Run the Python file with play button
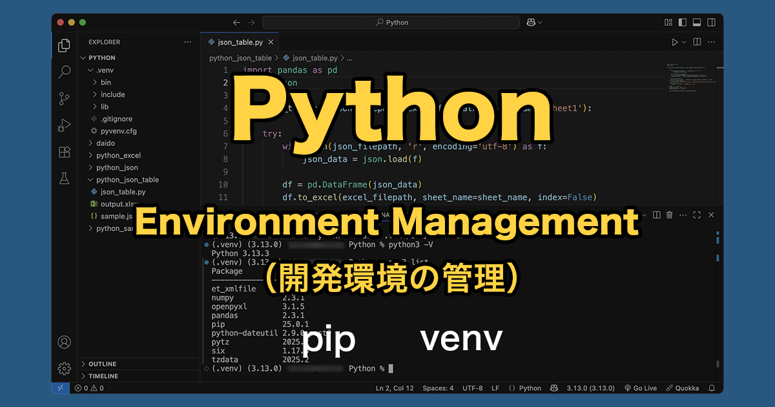Image resolution: width=775 pixels, height=407 pixels. (x=675, y=42)
